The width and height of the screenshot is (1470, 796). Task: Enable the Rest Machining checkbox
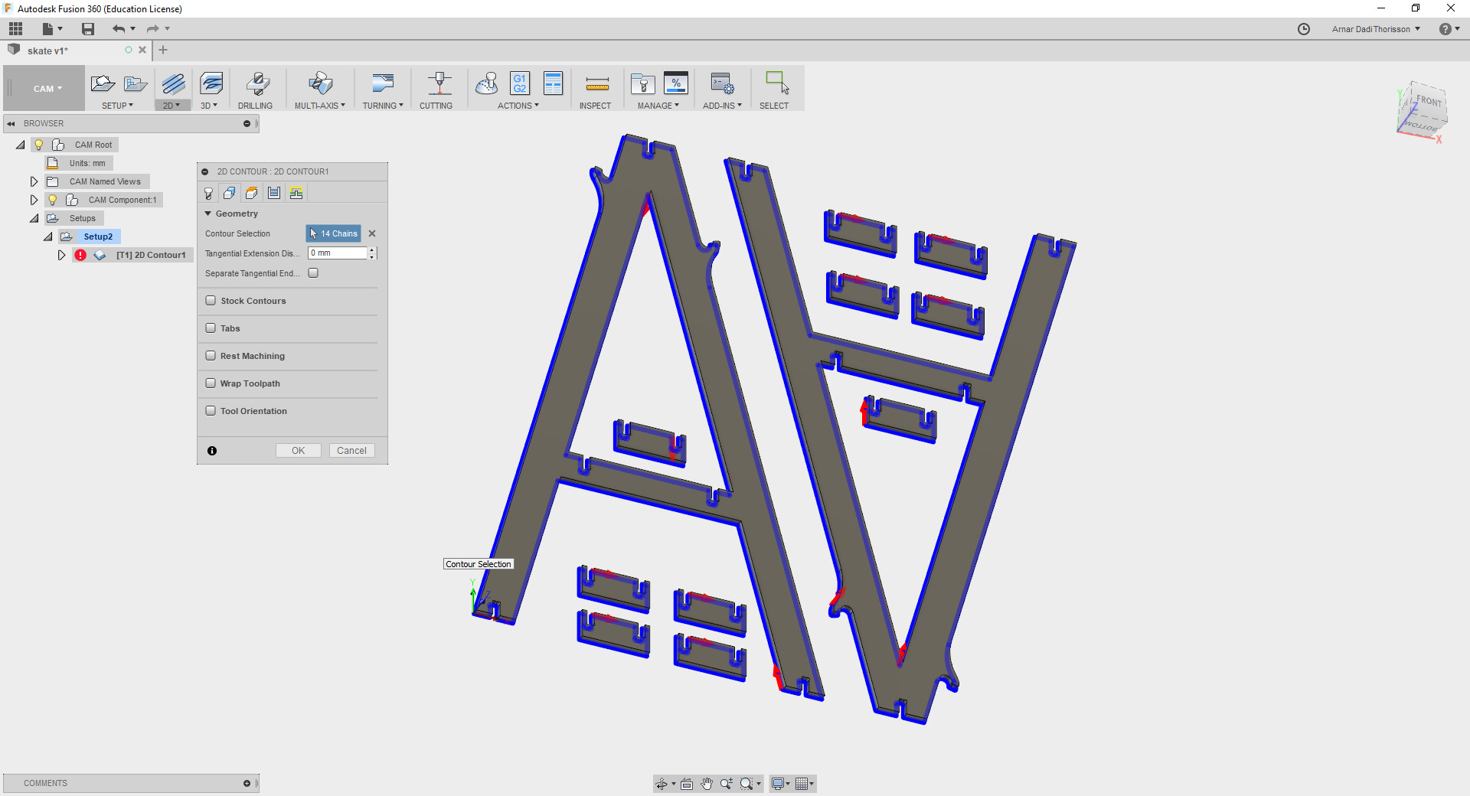click(x=211, y=356)
